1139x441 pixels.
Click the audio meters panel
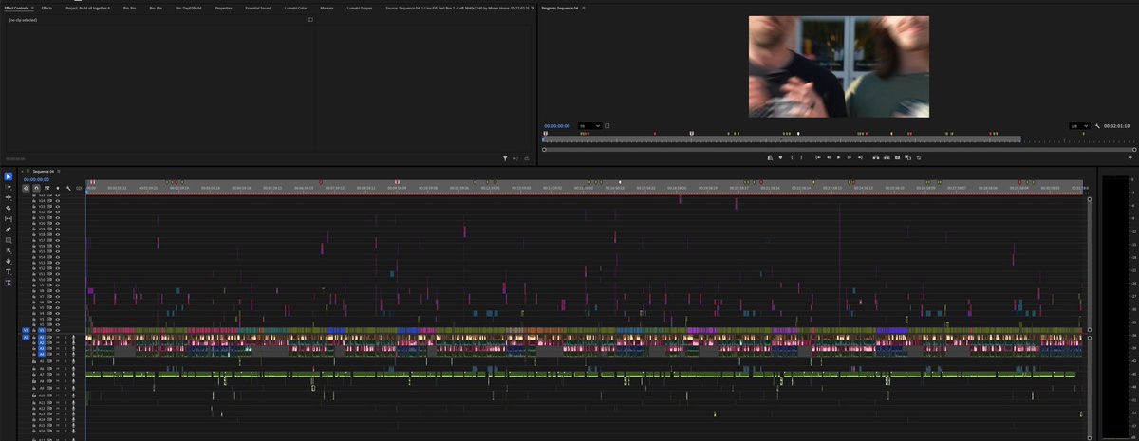[x=1116, y=305]
